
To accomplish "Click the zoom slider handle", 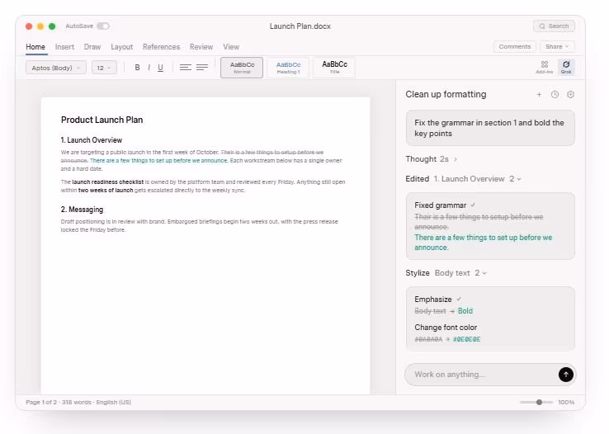I will (539, 402).
